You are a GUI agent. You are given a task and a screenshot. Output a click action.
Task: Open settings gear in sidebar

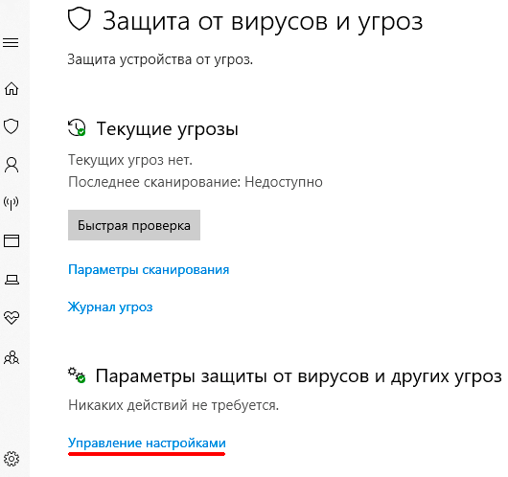[x=12, y=459]
